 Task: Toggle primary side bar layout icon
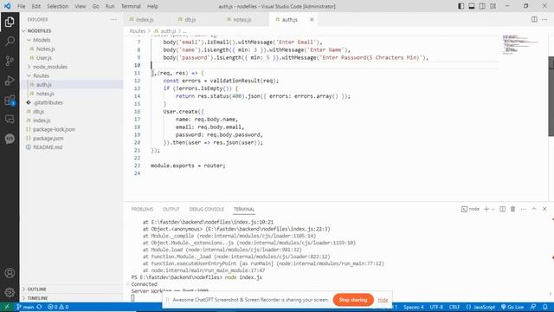pos(461,6)
